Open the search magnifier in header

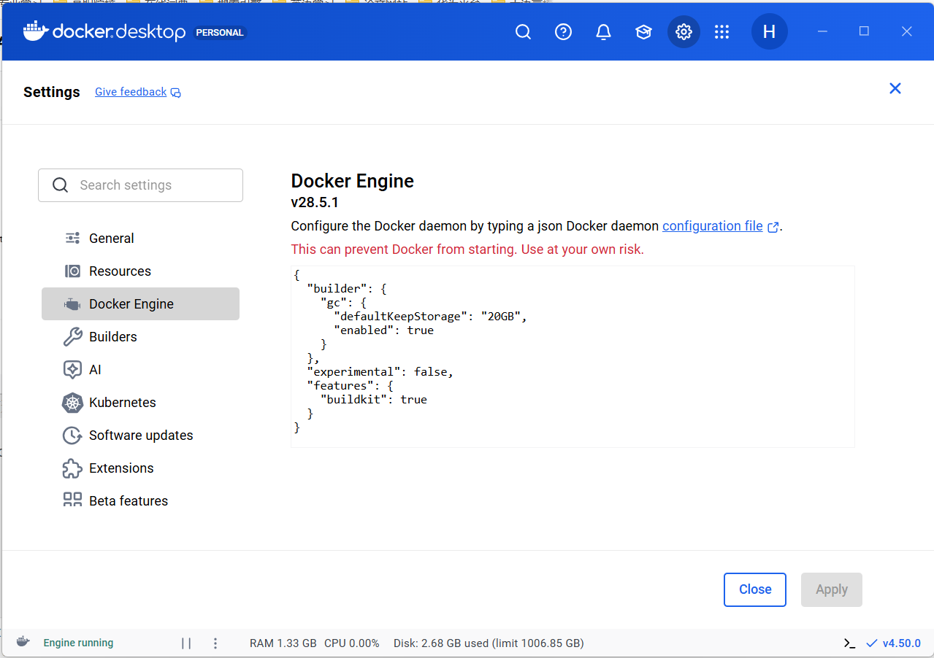523,32
